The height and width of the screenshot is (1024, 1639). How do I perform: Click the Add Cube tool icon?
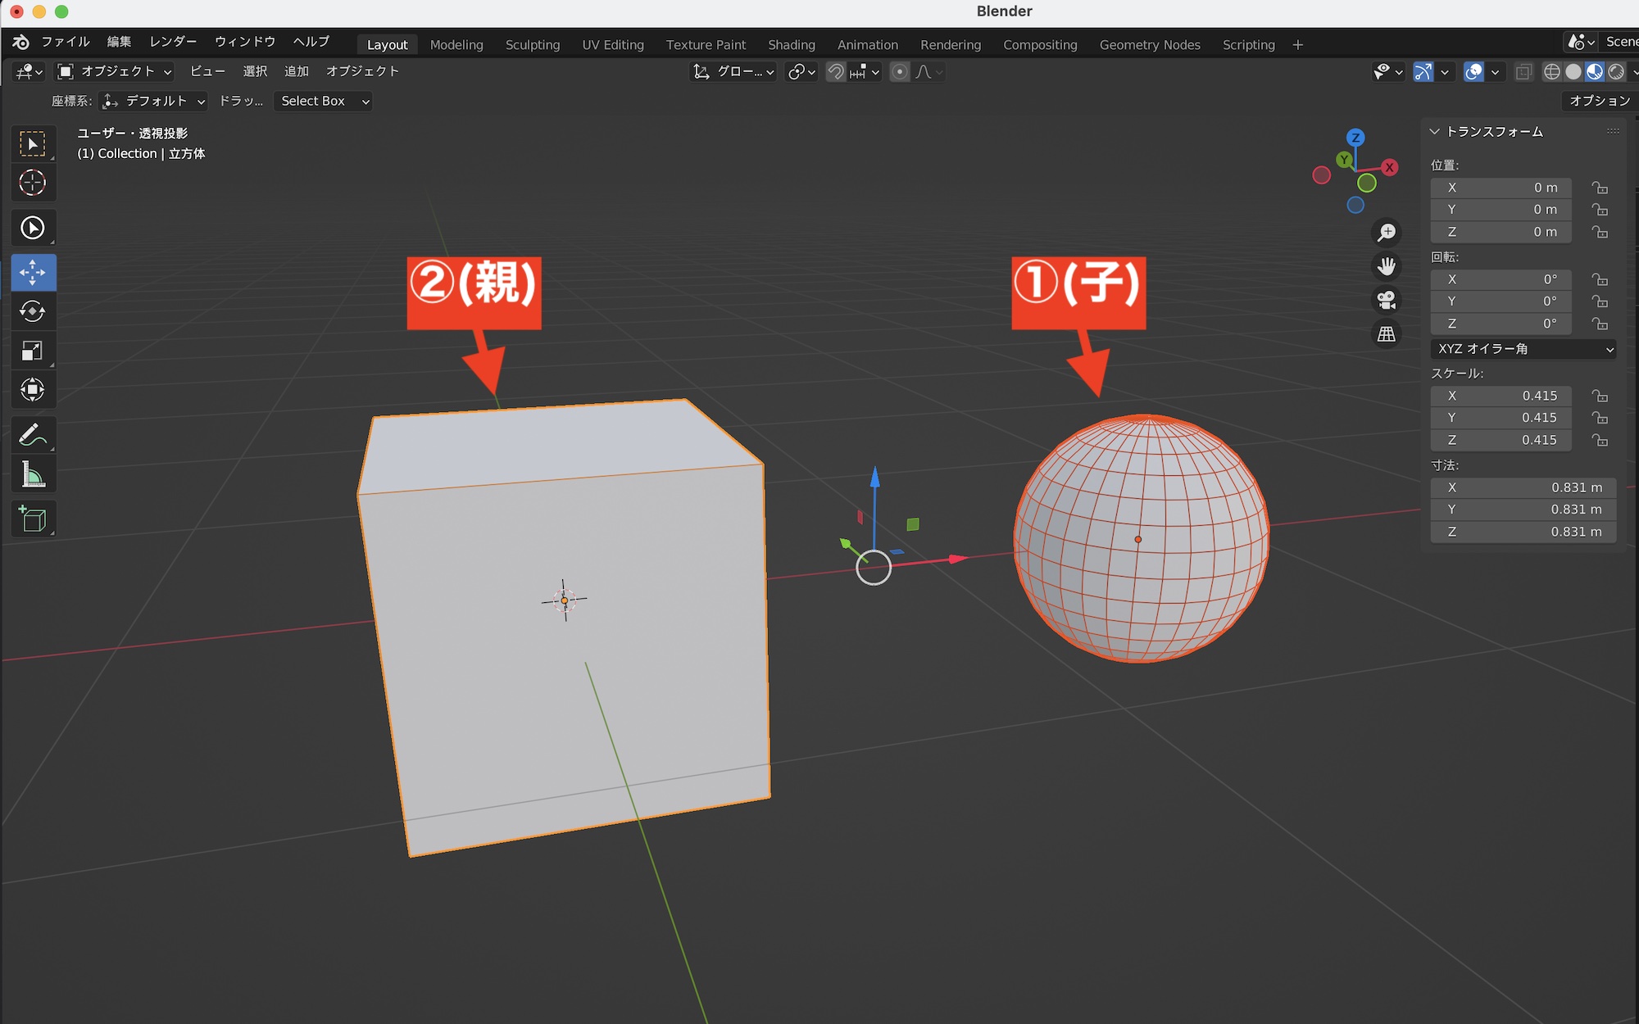click(x=33, y=519)
